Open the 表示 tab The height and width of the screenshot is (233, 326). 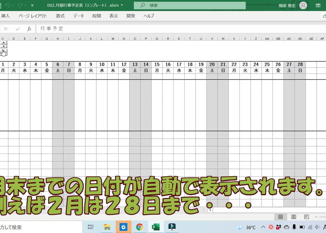point(114,16)
